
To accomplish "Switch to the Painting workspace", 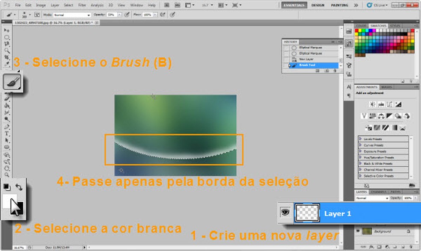I will (339, 5).
